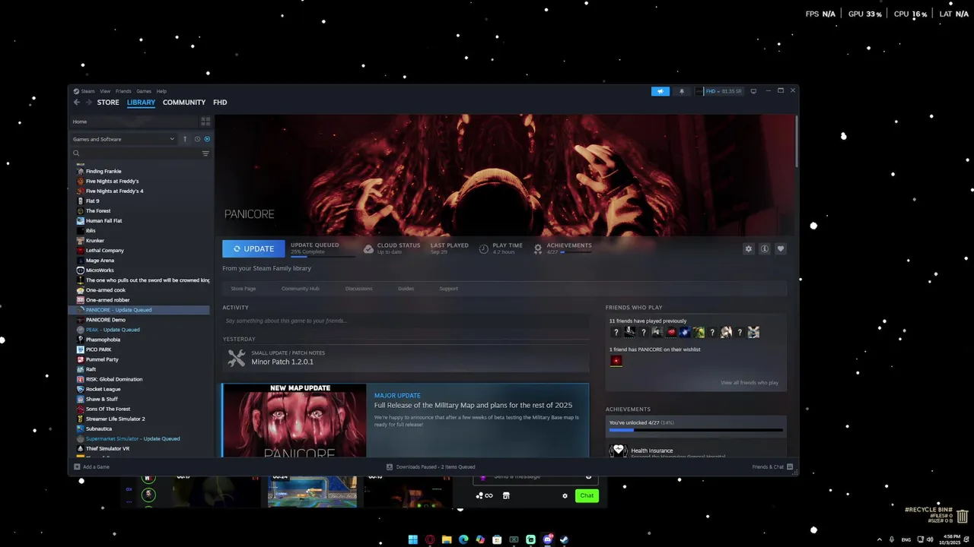Click update queued progress bar
This screenshot has width=974, height=547.
point(323,257)
